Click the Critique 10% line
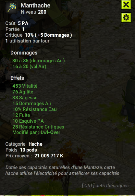Screen dimensions: 135x196 [x=39, y=35]
